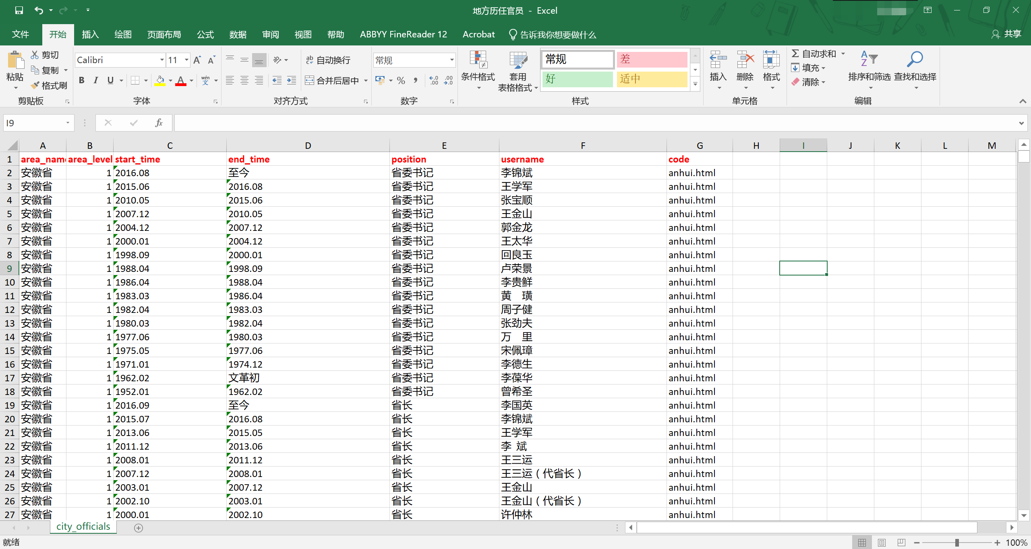Screen dimensions: 1031x549
Task: Toggle Wrap Text (自动换行)
Action: (x=328, y=60)
